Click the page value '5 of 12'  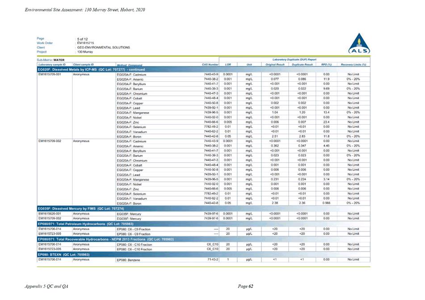(x=82, y=39)
